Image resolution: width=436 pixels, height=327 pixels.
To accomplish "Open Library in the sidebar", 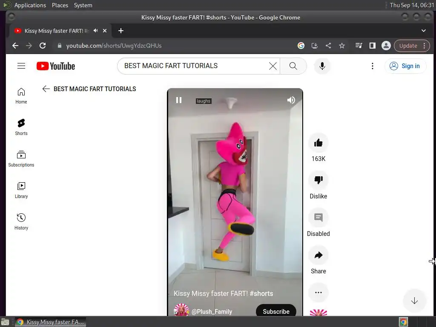I will tap(21, 190).
